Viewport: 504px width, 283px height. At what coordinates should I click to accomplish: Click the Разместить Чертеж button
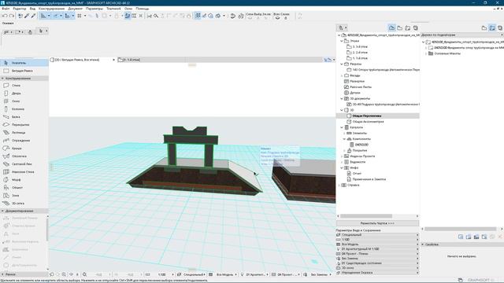(x=377, y=223)
